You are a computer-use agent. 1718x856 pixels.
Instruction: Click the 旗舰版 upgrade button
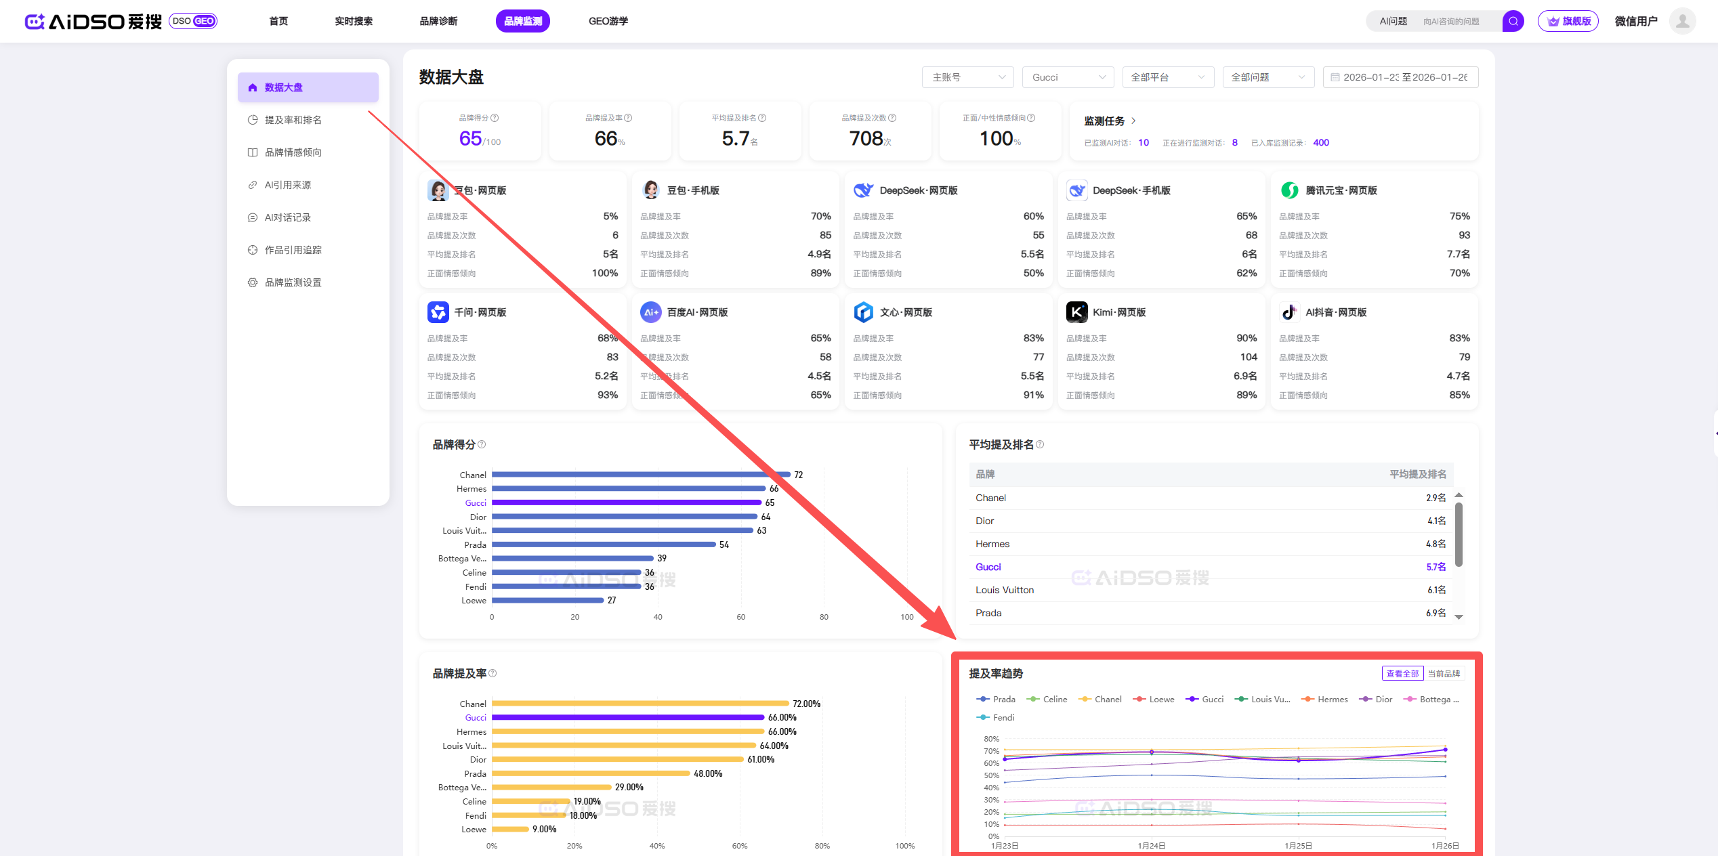pyautogui.click(x=1568, y=21)
